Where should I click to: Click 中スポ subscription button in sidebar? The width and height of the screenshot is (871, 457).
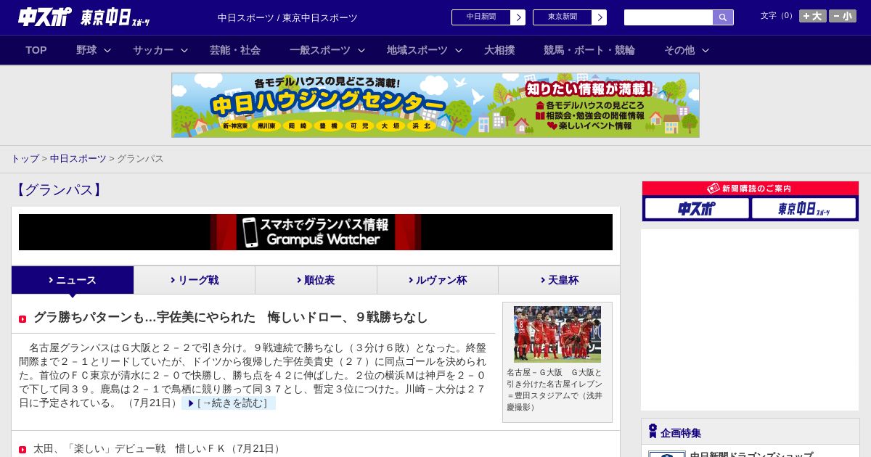(x=697, y=209)
